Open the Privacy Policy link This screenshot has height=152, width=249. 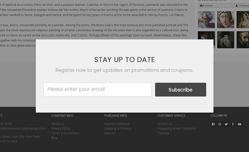(x=61, y=128)
